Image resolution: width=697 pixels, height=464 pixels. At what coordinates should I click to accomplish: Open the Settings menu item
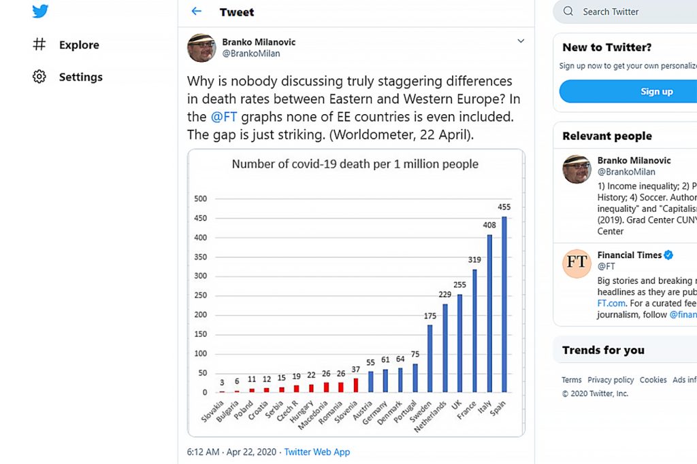coord(80,77)
